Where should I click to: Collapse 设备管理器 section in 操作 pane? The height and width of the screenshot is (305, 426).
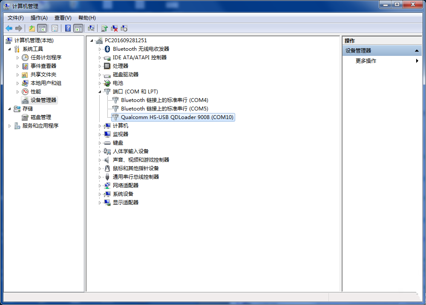tap(417, 51)
